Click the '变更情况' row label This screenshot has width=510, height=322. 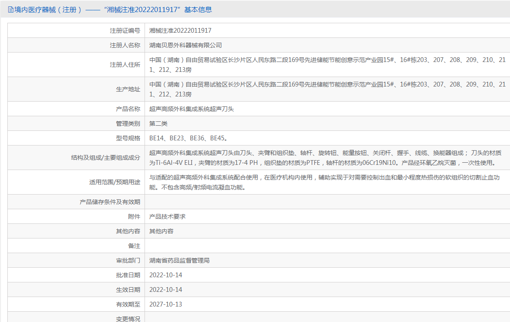tap(128, 319)
